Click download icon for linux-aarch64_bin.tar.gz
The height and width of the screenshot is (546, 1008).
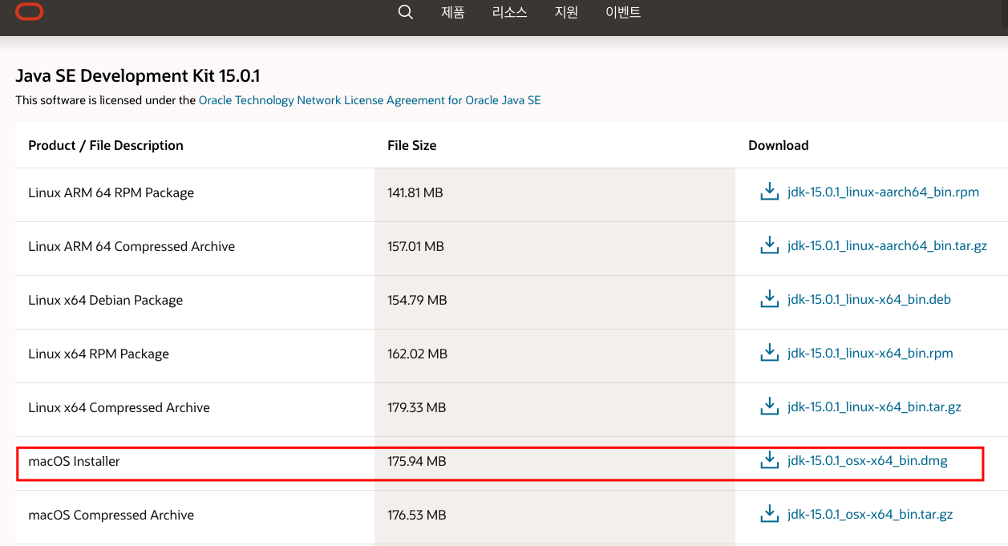(769, 245)
